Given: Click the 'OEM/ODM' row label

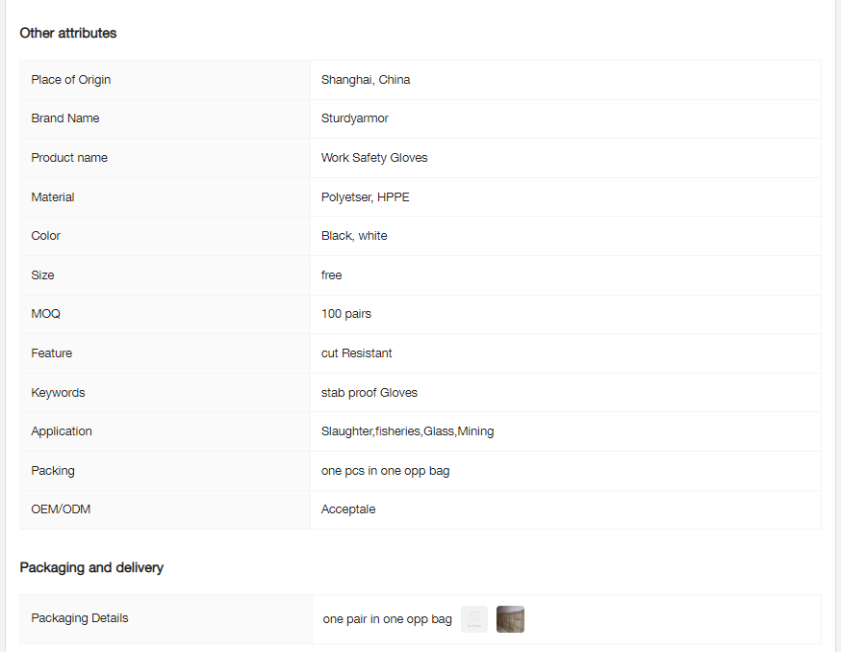Looking at the screenshot, I should pos(61,509).
